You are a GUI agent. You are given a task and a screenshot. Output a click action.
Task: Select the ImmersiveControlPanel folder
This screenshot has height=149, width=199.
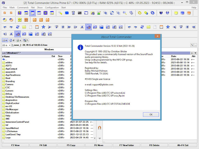(x=17, y=122)
